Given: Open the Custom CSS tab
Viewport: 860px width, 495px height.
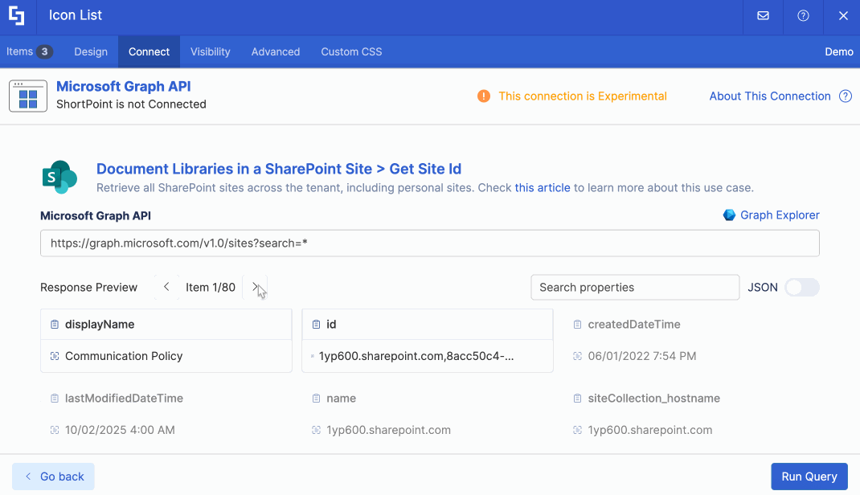Looking at the screenshot, I should click(x=351, y=51).
